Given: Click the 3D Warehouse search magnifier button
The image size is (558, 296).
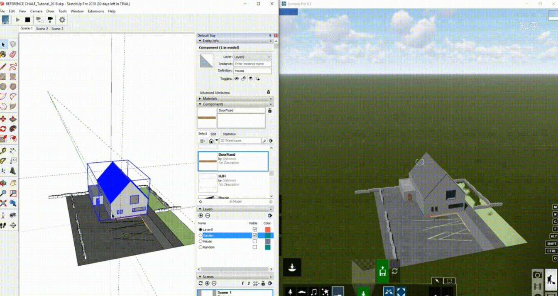Looking at the screenshot, I should pyautogui.click(x=264, y=141).
